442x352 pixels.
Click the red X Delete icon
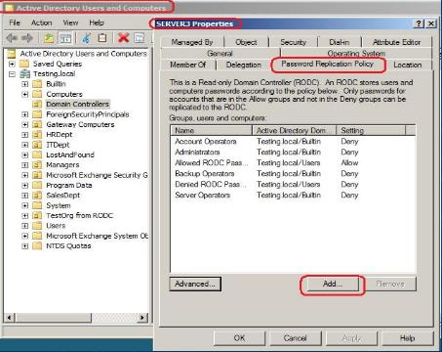point(123,38)
